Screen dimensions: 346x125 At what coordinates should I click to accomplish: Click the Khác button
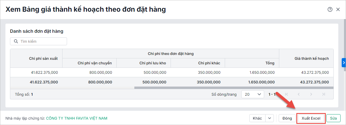click(x=257, y=118)
